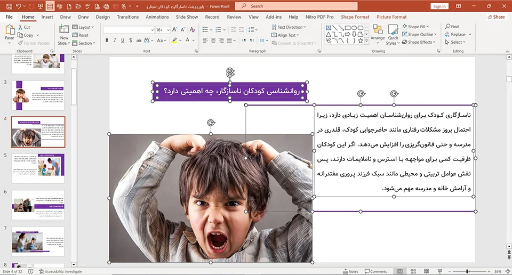Open the Text Direction dropdown
This screenshot has height=275, width=512.
289,27
